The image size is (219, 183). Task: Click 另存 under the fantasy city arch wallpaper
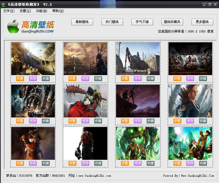click(x=85, y=79)
